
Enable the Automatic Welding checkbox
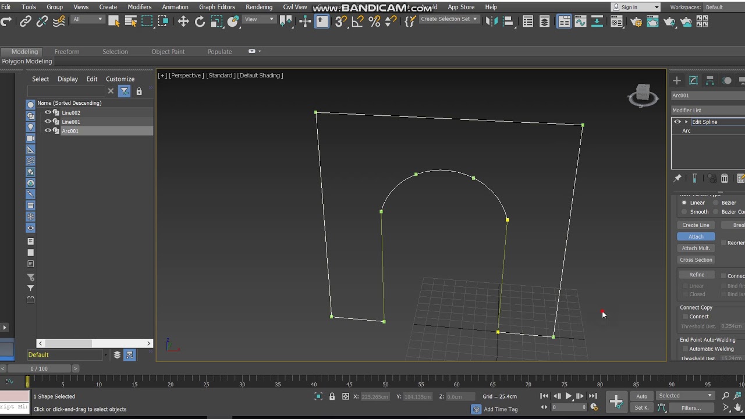coord(685,349)
